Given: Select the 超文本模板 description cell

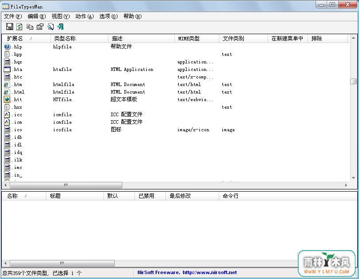Looking at the screenshot, I should coord(124,99).
